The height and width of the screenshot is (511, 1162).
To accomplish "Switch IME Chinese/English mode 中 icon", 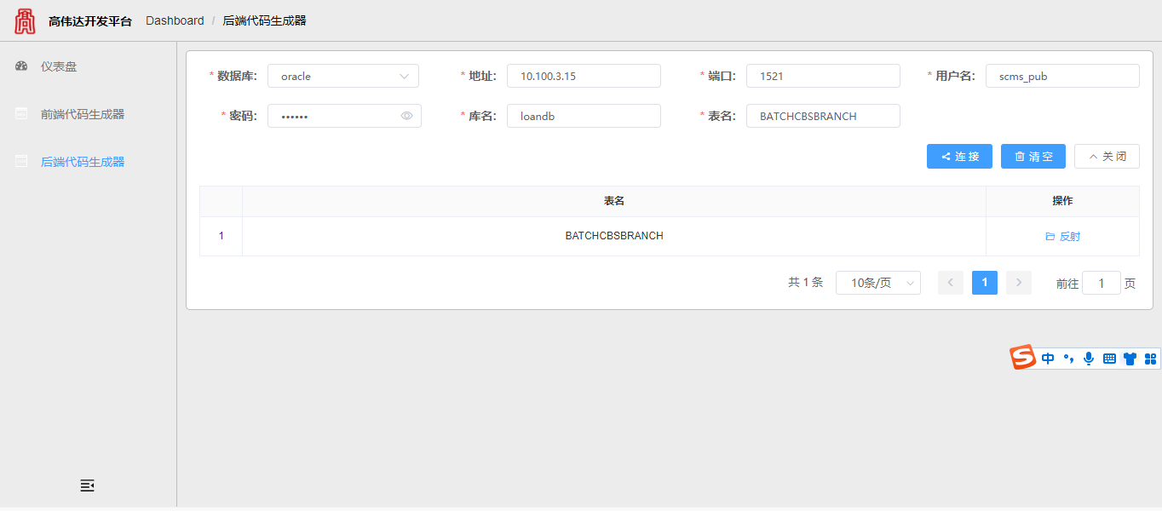I will (x=1048, y=359).
